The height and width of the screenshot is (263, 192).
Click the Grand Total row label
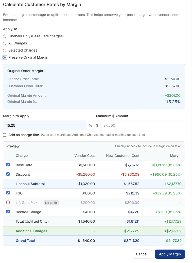coord(25,241)
